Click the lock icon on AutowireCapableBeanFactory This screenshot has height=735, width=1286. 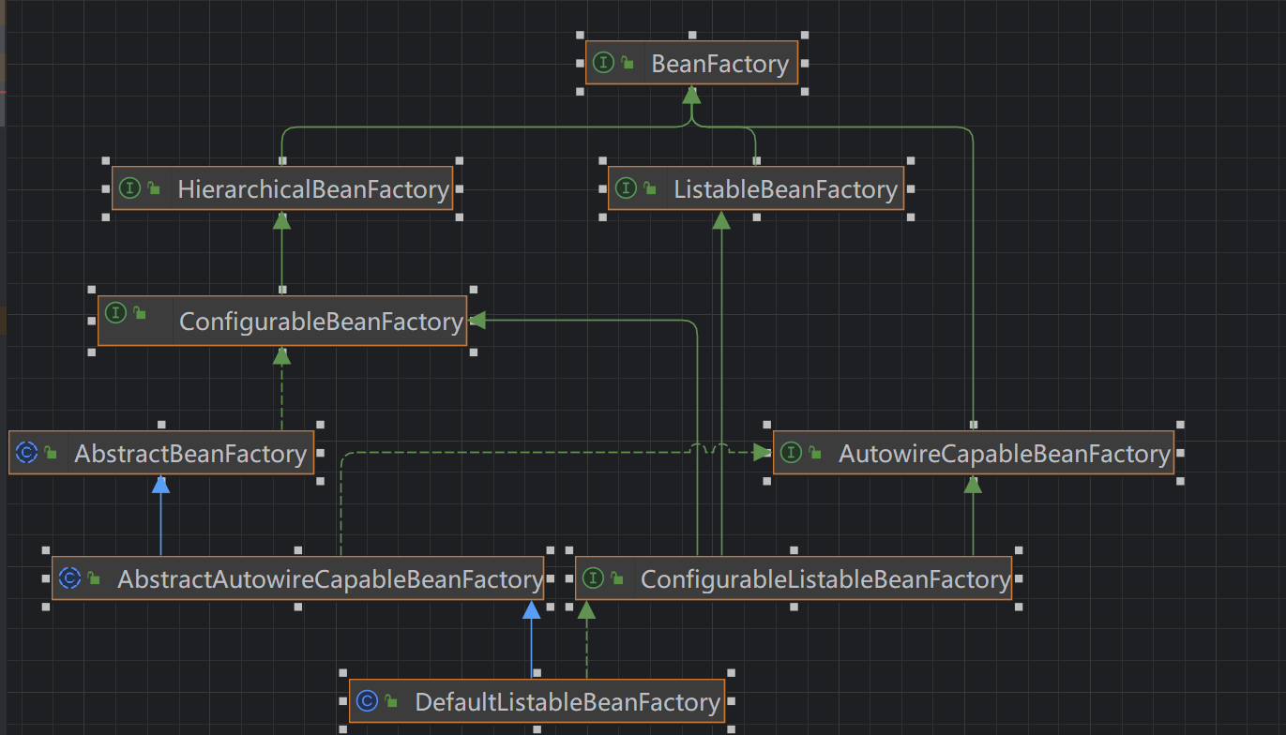click(x=815, y=453)
